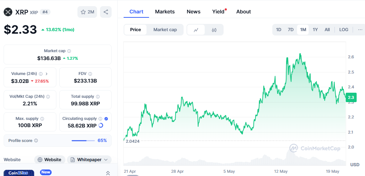This screenshot has height=176, width=365.
Task: Show Total supply info icon
Action: tap(98, 96)
